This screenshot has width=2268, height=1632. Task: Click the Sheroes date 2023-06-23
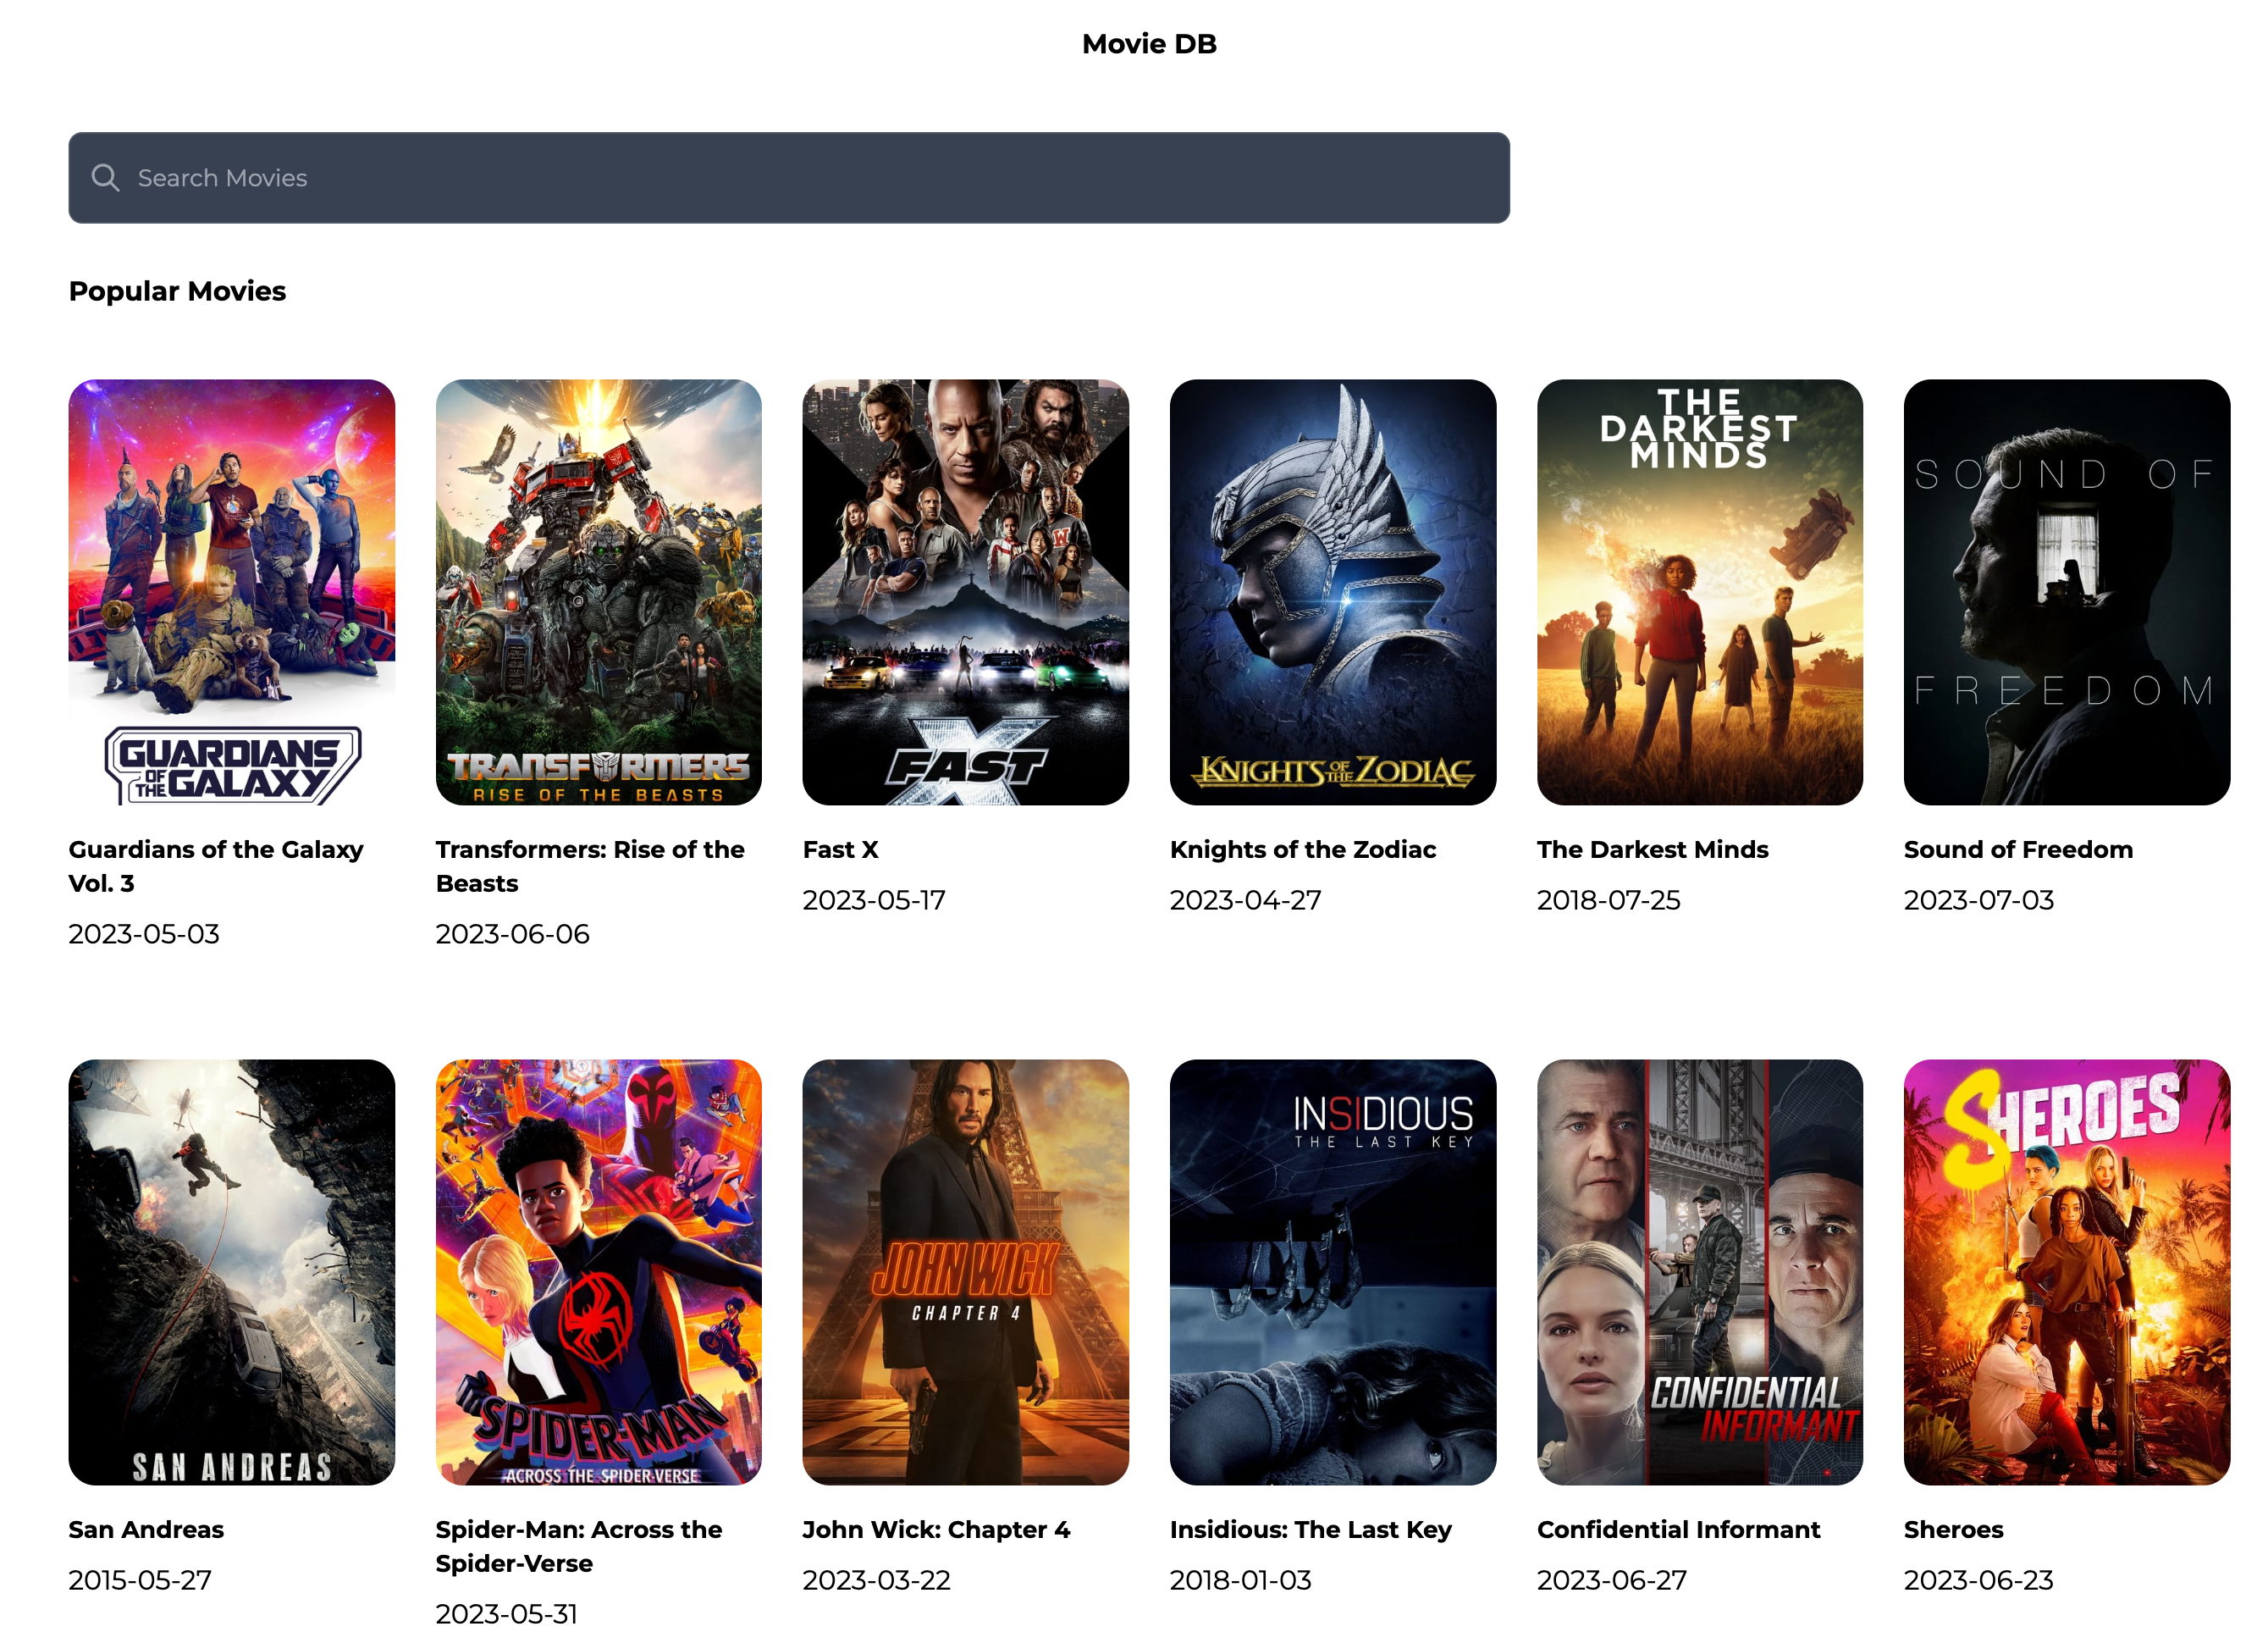[1979, 1580]
